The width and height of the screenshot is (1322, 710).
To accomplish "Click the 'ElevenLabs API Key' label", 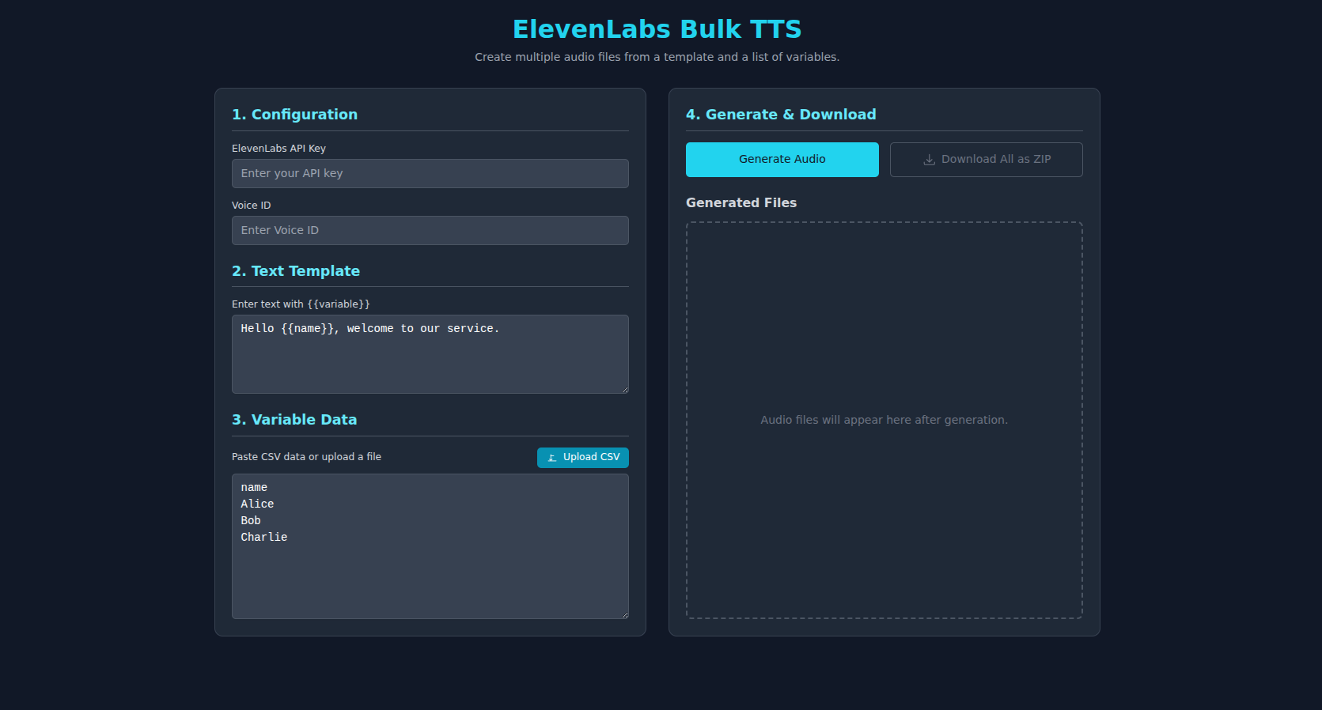I will [x=278, y=149].
